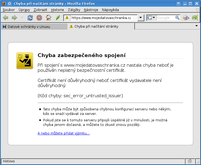Go back with the green left arrow

pos(5,18)
